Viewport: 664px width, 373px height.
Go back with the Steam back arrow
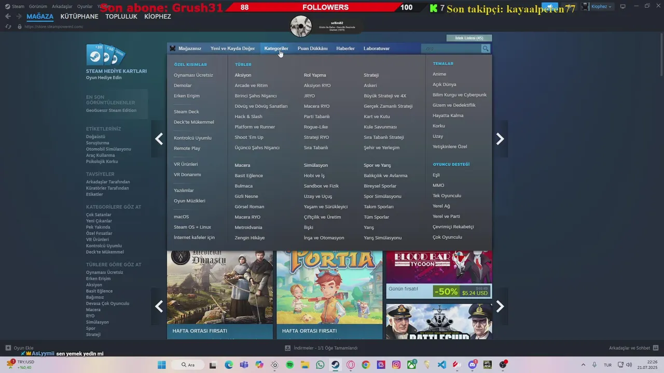coord(8,17)
